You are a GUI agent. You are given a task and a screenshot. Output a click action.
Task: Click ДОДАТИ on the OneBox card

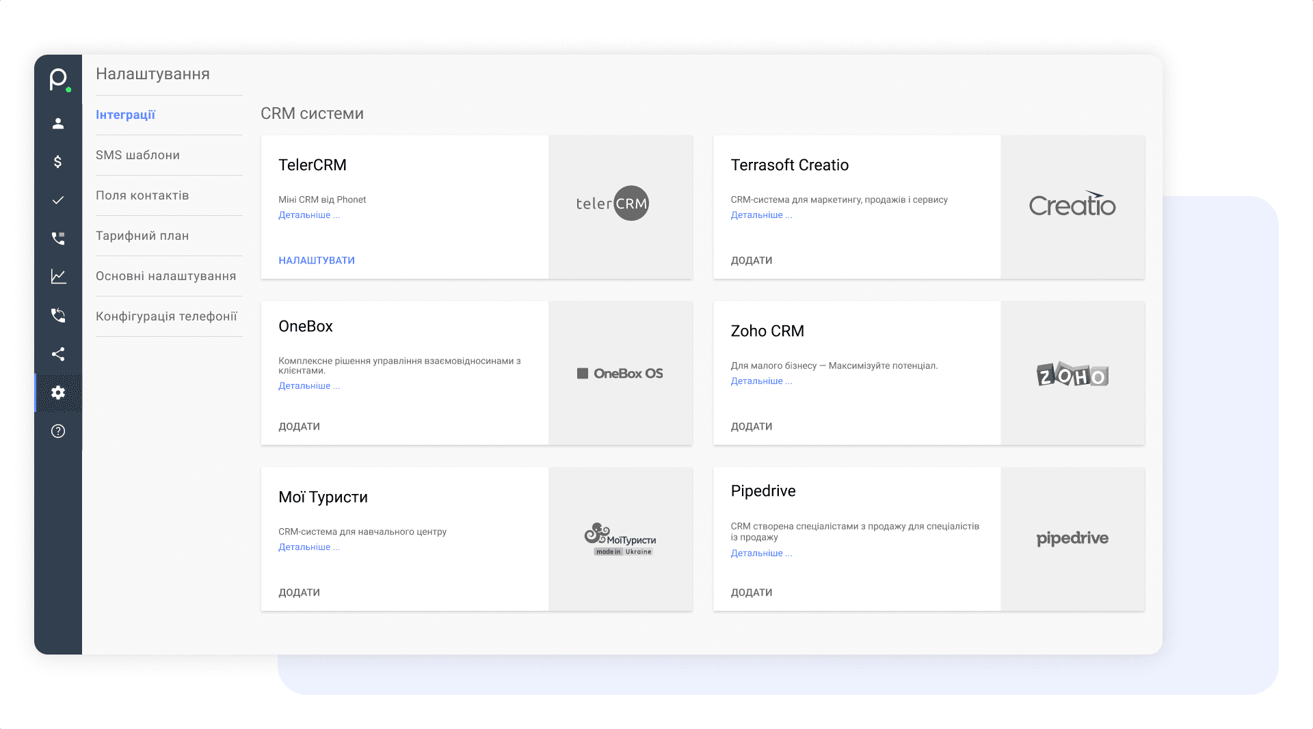(300, 426)
